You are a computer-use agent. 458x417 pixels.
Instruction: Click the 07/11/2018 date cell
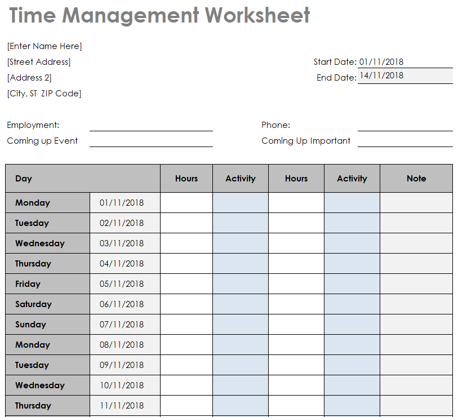[x=125, y=325]
